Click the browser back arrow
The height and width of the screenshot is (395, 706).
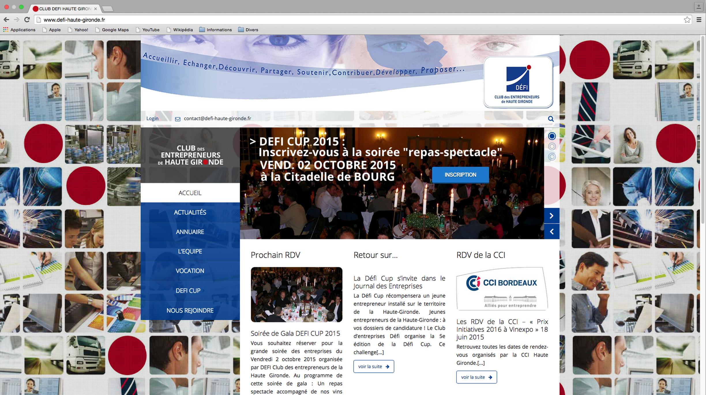[x=6, y=20]
